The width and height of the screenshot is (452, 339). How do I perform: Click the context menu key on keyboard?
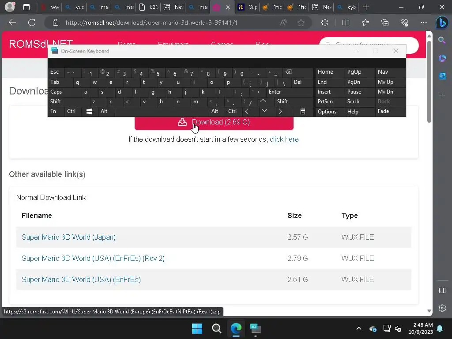(x=303, y=112)
